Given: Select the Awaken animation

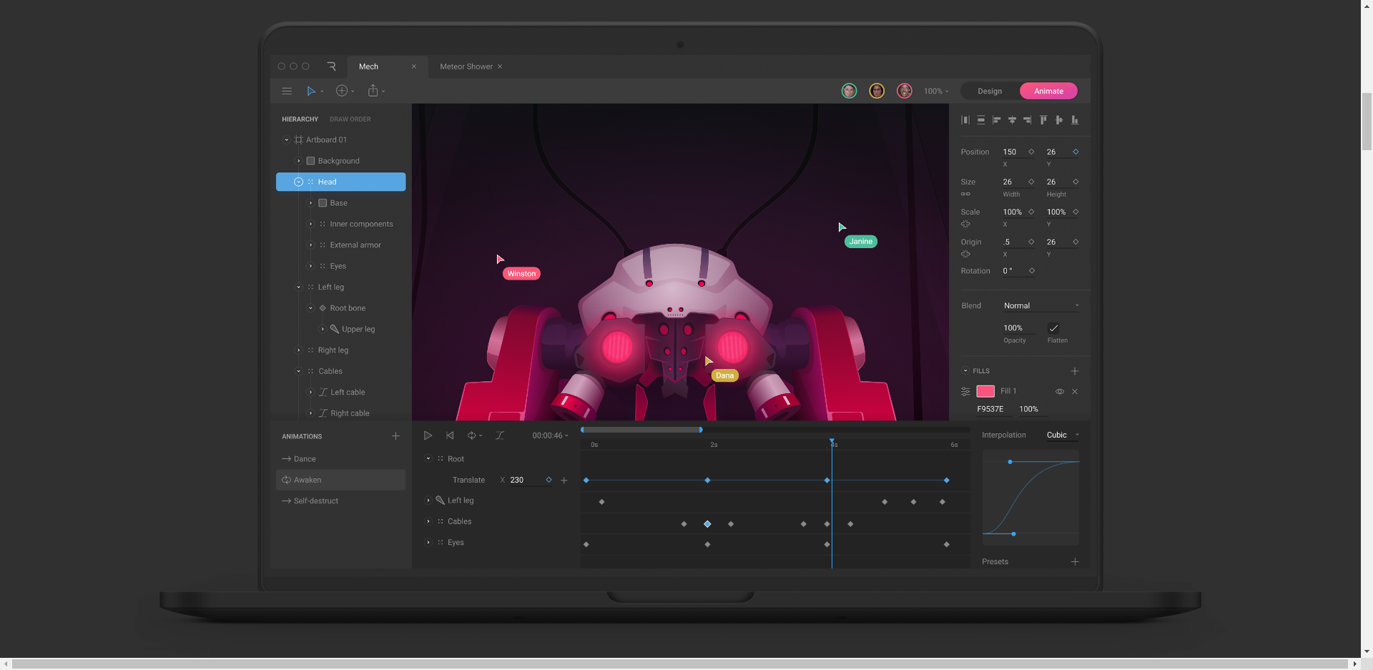Looking at the screenshot, I should point(340,480).
